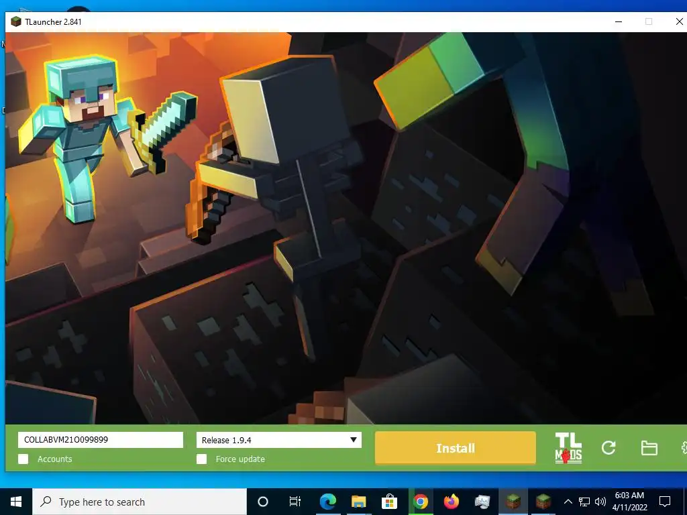Open the monitor app on the taskbar
Screen dimensions: 687x515
pos(482,502)
